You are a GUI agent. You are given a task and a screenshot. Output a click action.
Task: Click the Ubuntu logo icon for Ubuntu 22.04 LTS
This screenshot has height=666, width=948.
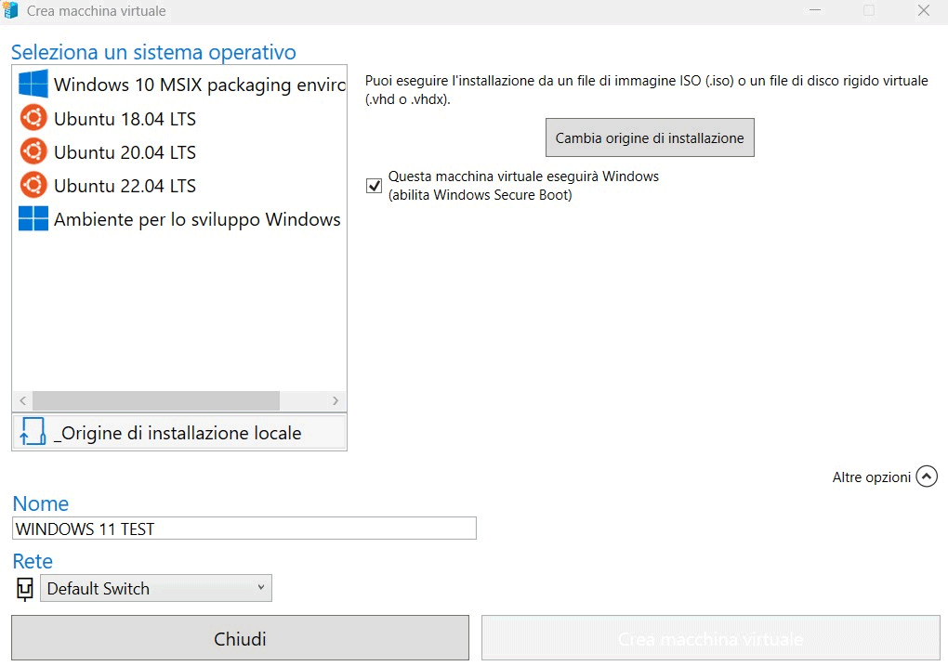(33, 185)
